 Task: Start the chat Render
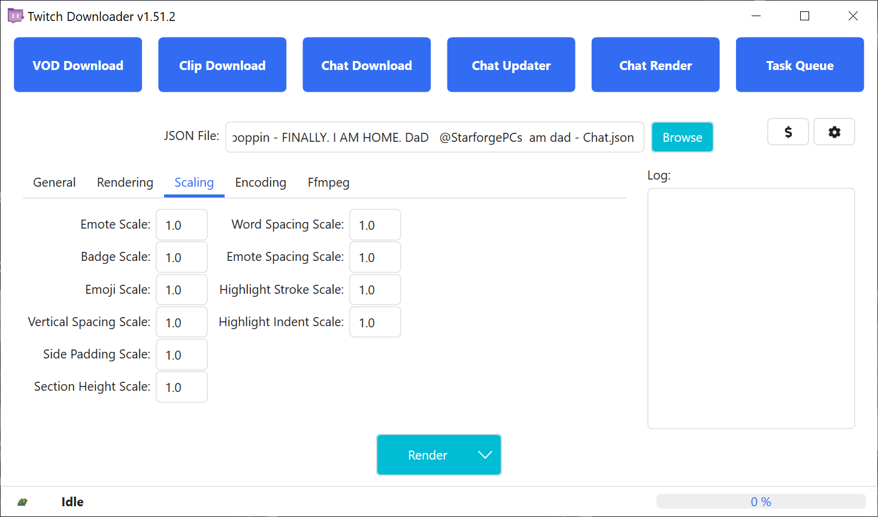(x=428, y=455)
